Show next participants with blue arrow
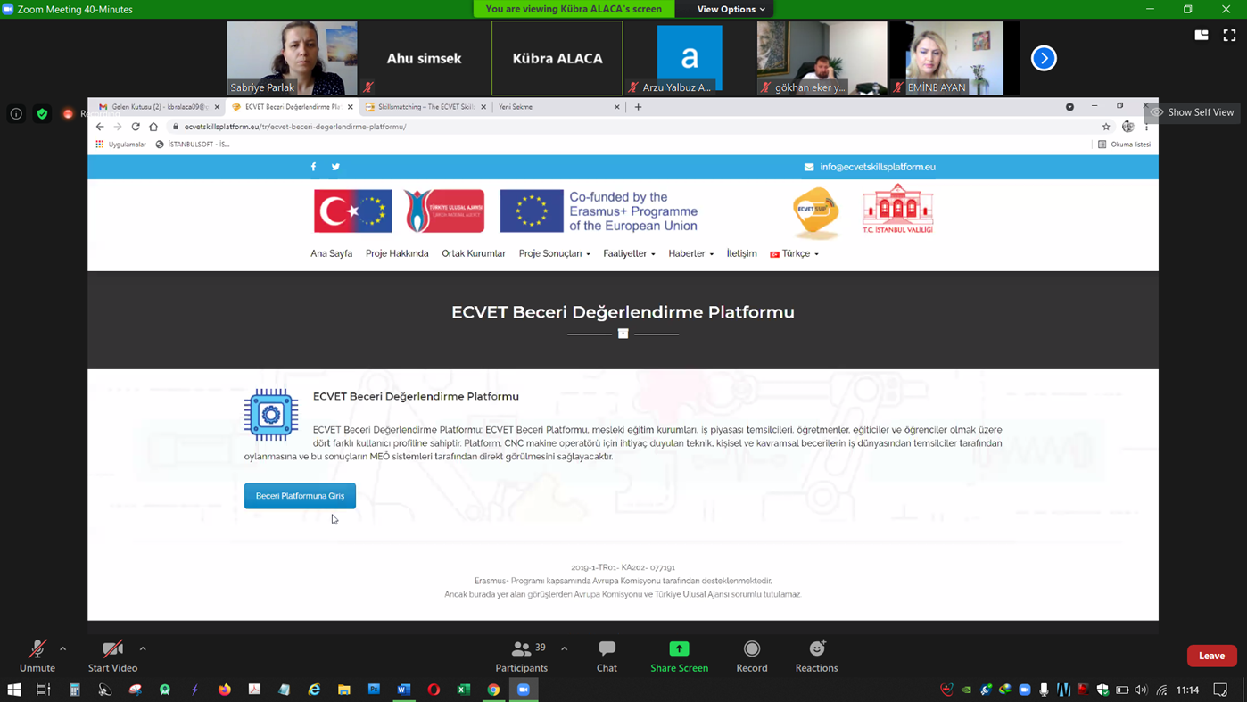Screen dimensions: 1247x702 point(1044,58)
